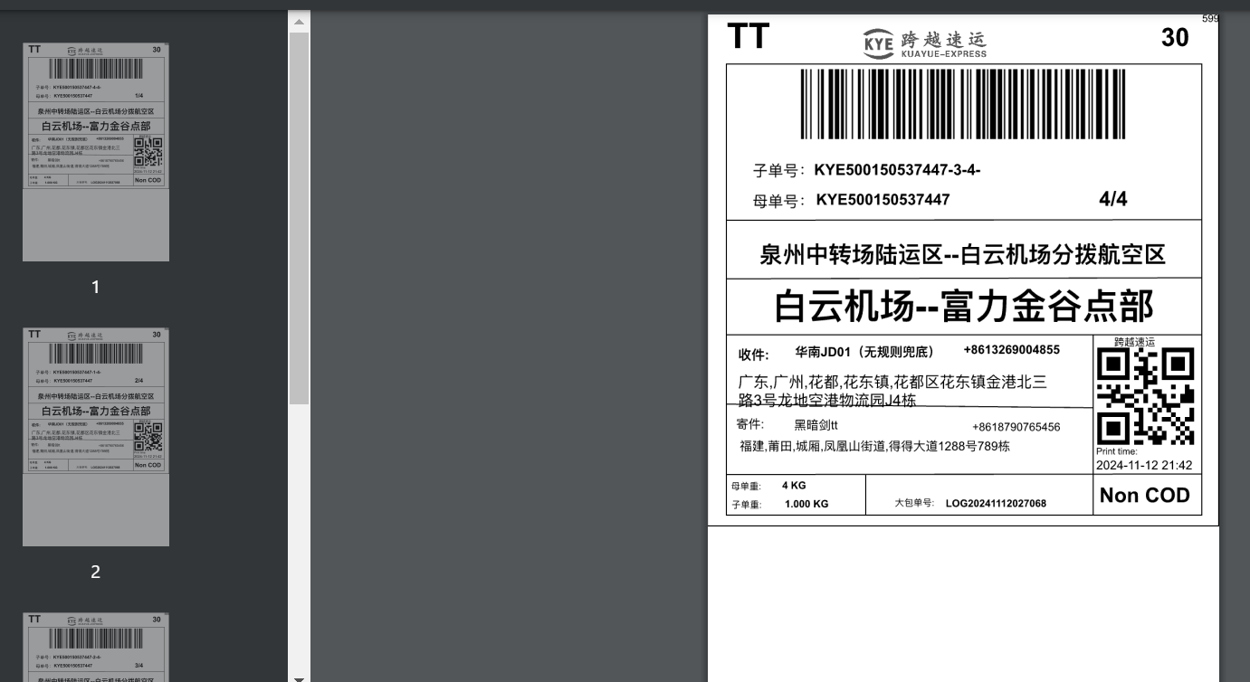Click the package number LOG20241112027068

click(996, 504)
